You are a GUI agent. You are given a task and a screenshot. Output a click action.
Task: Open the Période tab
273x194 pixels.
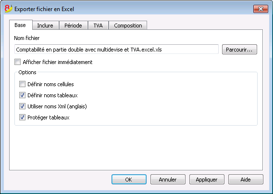[74, 26]
